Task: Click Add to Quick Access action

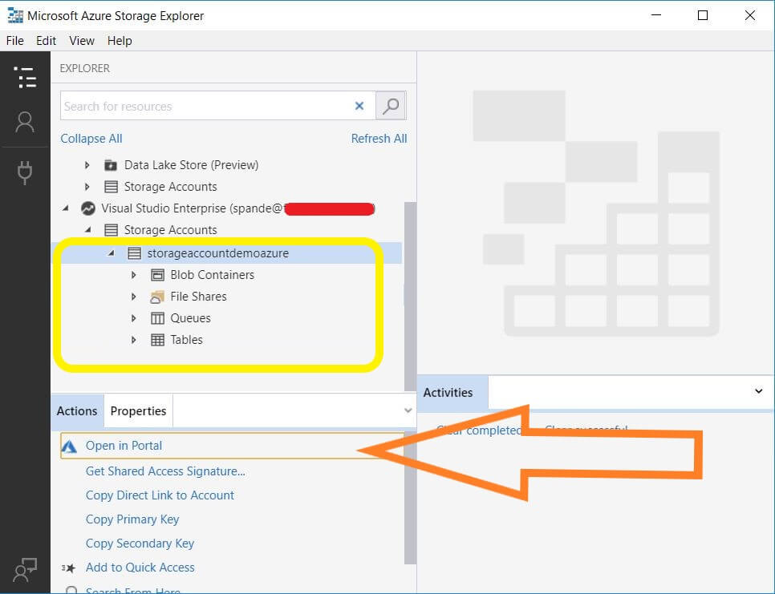Action: pos(140,568)
